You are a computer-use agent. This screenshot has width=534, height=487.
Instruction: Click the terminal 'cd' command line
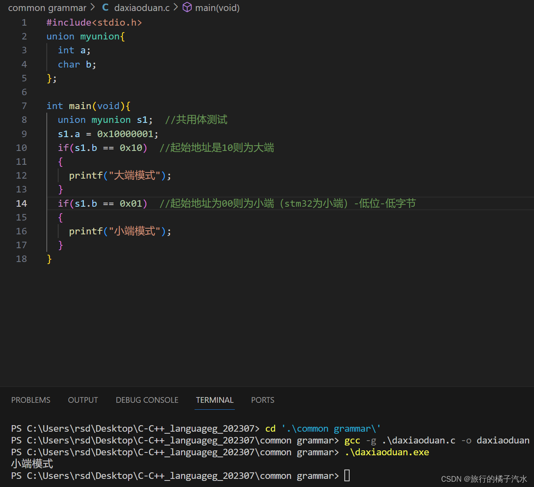[x=323, y=429]
